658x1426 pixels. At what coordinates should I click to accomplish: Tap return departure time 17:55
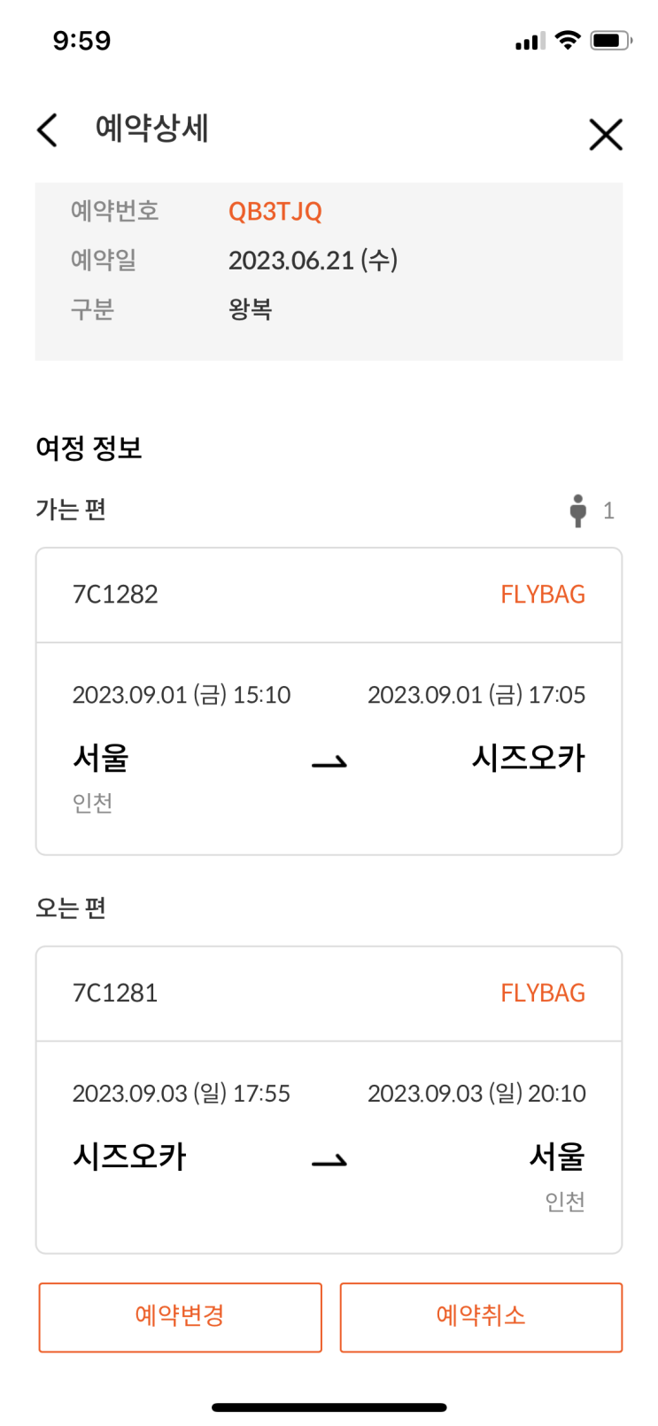point(261,1094)
